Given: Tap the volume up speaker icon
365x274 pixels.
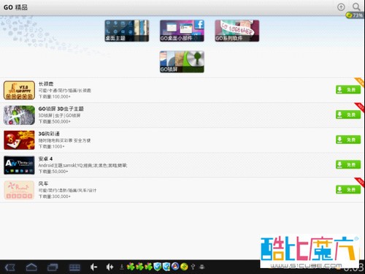Looking at the screenshot, I should point(109,267).
